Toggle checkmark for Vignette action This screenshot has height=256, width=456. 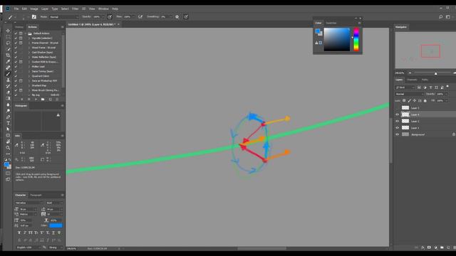[x=16, y=38]
